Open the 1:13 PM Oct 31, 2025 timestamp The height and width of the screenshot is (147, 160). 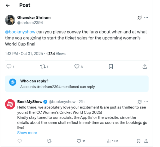pyautogui.click(x=24, y=54)
